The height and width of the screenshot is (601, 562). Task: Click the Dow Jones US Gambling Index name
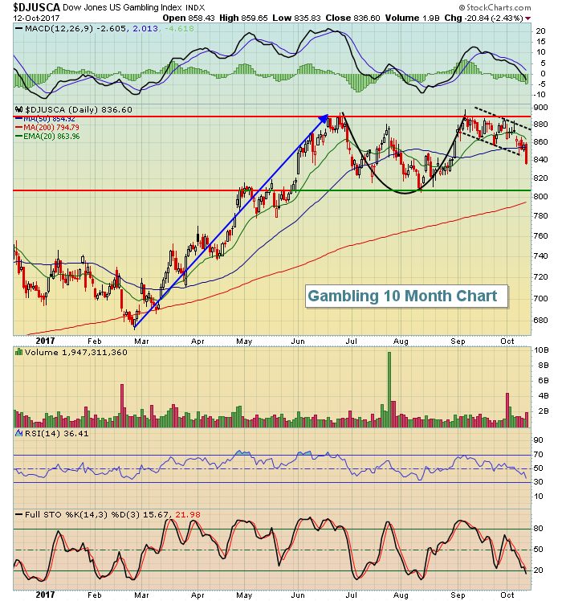tap(122, 7)
